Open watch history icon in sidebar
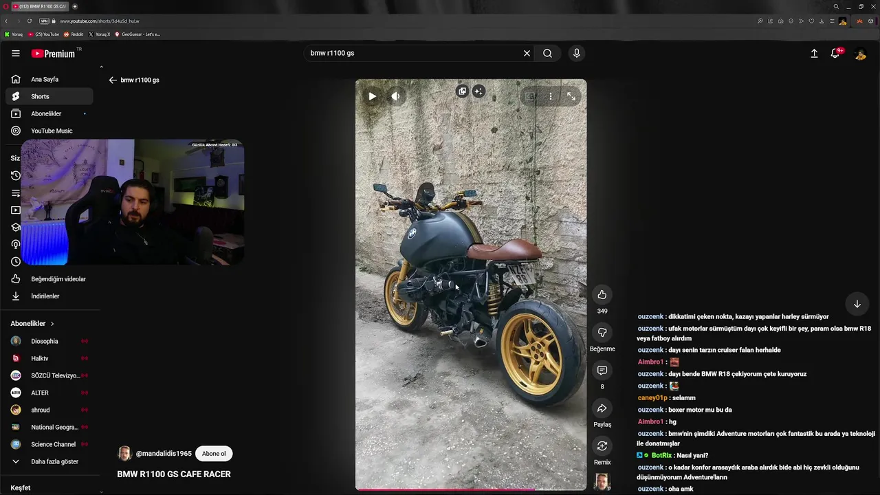Viewport: 880px width, 495px height. pos(16,175)
